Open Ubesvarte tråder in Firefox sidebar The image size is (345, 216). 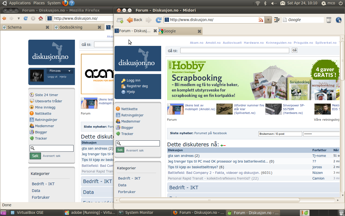pyautogui.click(x=49, y=101)
